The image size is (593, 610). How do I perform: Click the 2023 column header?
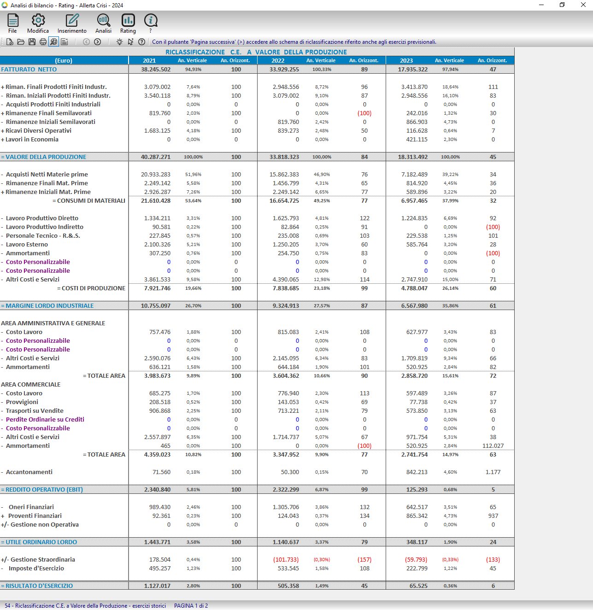coord(406,61)
